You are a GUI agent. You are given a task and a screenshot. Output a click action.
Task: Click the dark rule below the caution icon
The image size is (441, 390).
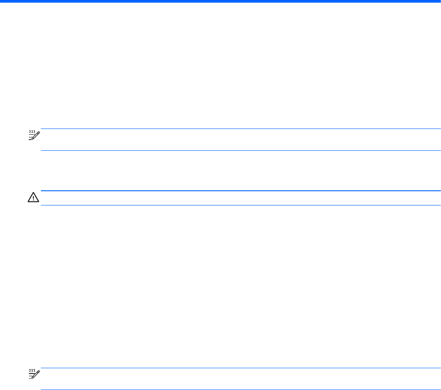pos(240,205)
